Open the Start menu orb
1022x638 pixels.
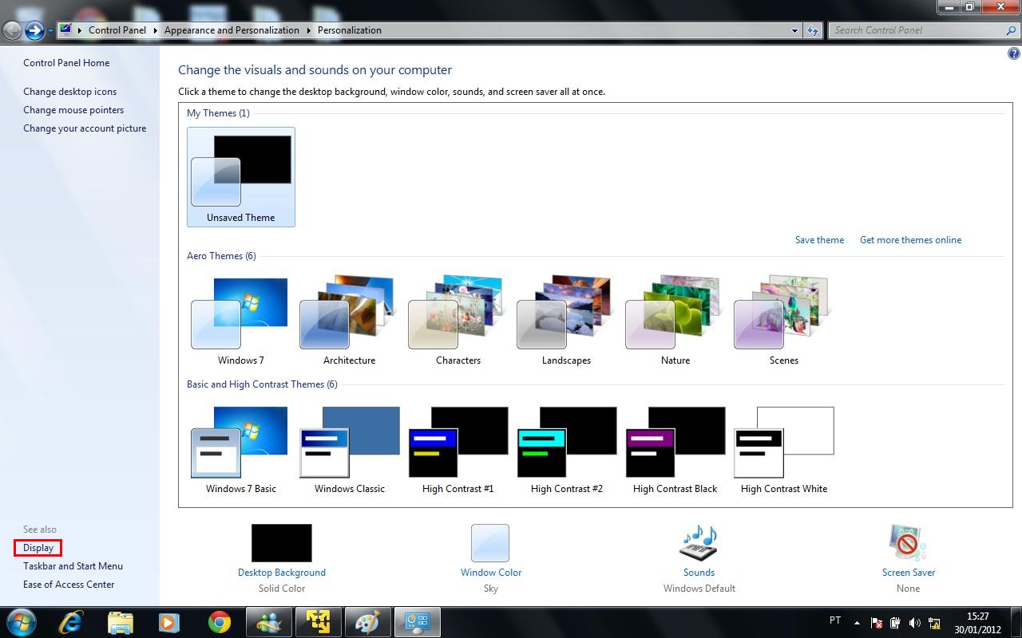(x=21, y=622)
